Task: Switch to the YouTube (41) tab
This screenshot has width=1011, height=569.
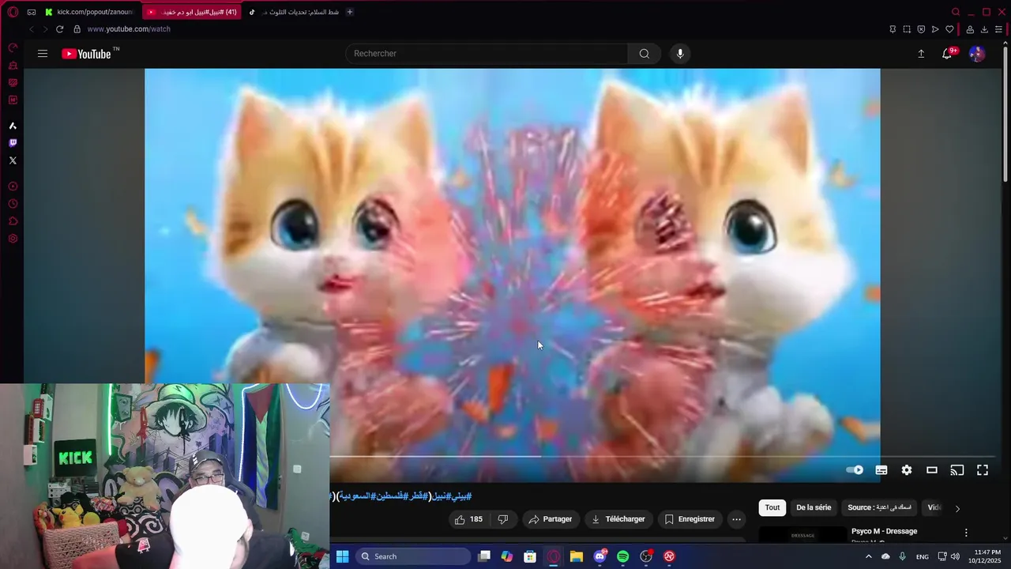Action: tap(193, 12)
